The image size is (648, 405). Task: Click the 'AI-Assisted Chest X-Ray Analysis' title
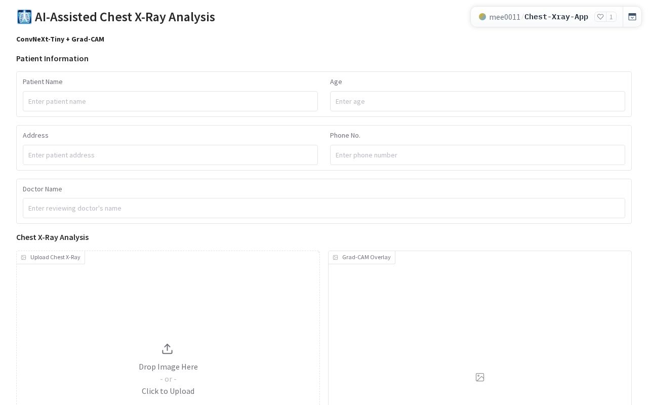[x=125, y=17]
